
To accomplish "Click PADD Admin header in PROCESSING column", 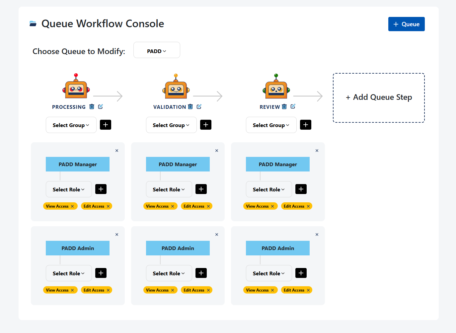I will 78,248.
